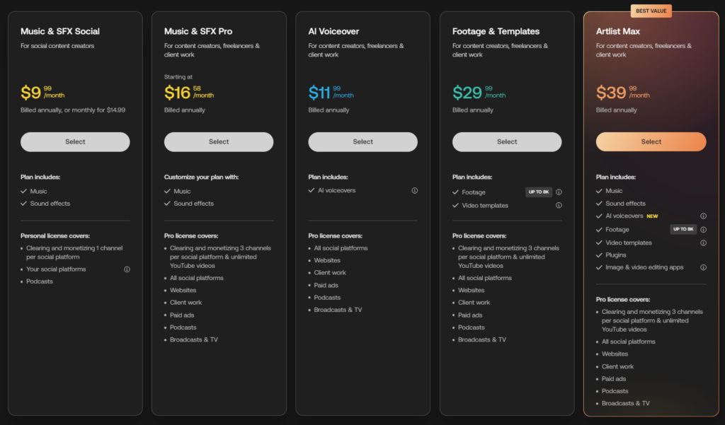Open info for Image & video editing apps

[702, 267]
